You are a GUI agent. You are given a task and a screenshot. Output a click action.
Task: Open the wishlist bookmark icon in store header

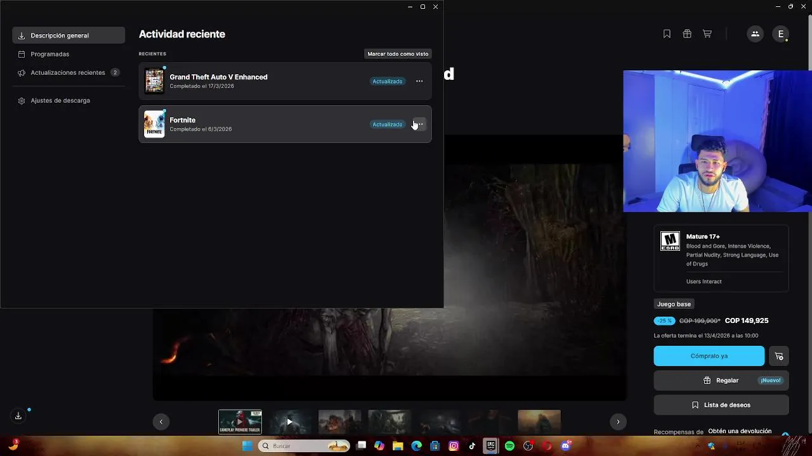point(667,34)
